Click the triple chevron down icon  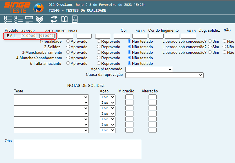point(39,19)
